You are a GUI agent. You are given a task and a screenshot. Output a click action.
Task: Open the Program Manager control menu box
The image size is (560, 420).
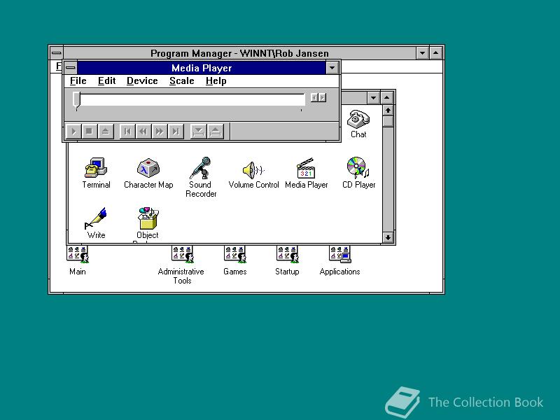(56, 53)
